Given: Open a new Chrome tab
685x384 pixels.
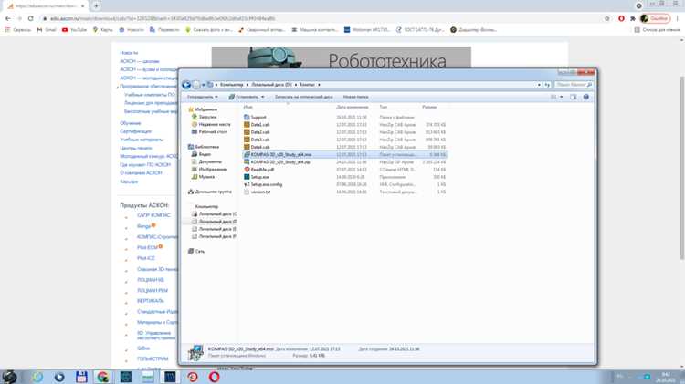Looking at the screenshot, I should (96, 6).
